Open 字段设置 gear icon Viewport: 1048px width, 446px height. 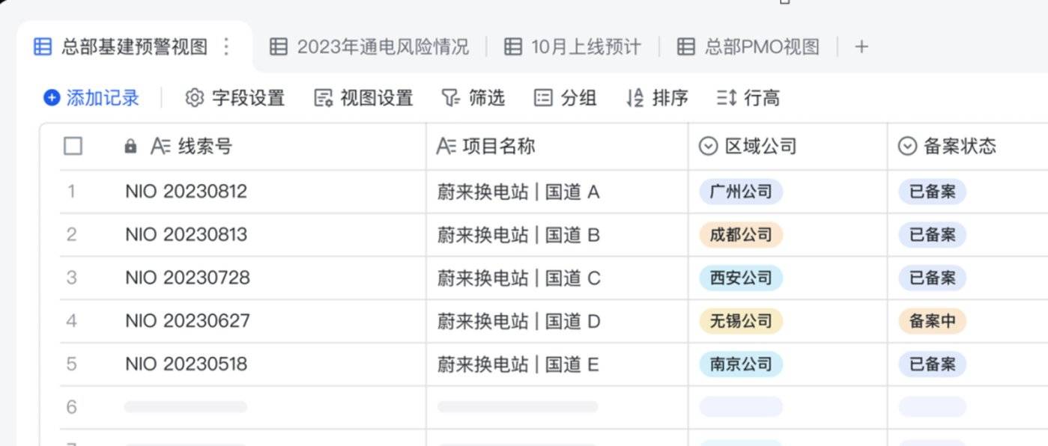click(194, 98)
